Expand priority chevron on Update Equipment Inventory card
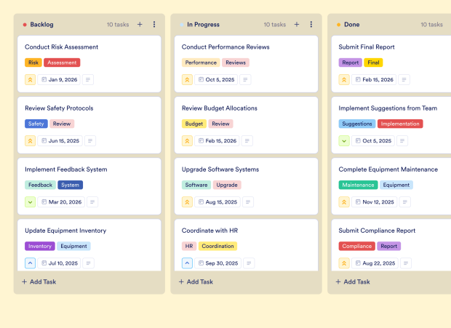 31,263
